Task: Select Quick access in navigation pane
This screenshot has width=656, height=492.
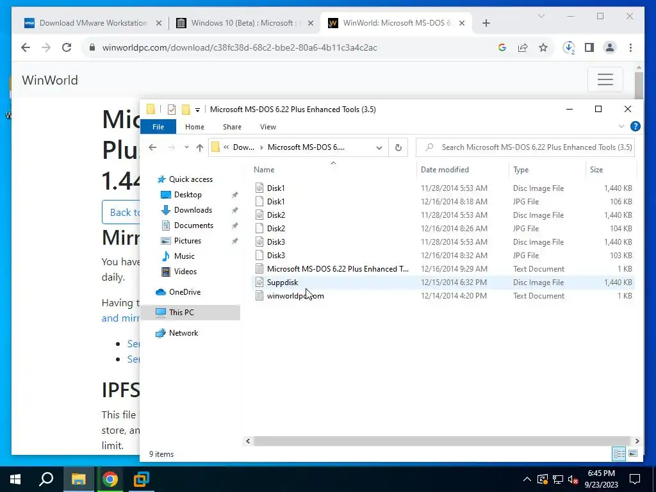Action: pyautogui.click(x=191, y=179)
